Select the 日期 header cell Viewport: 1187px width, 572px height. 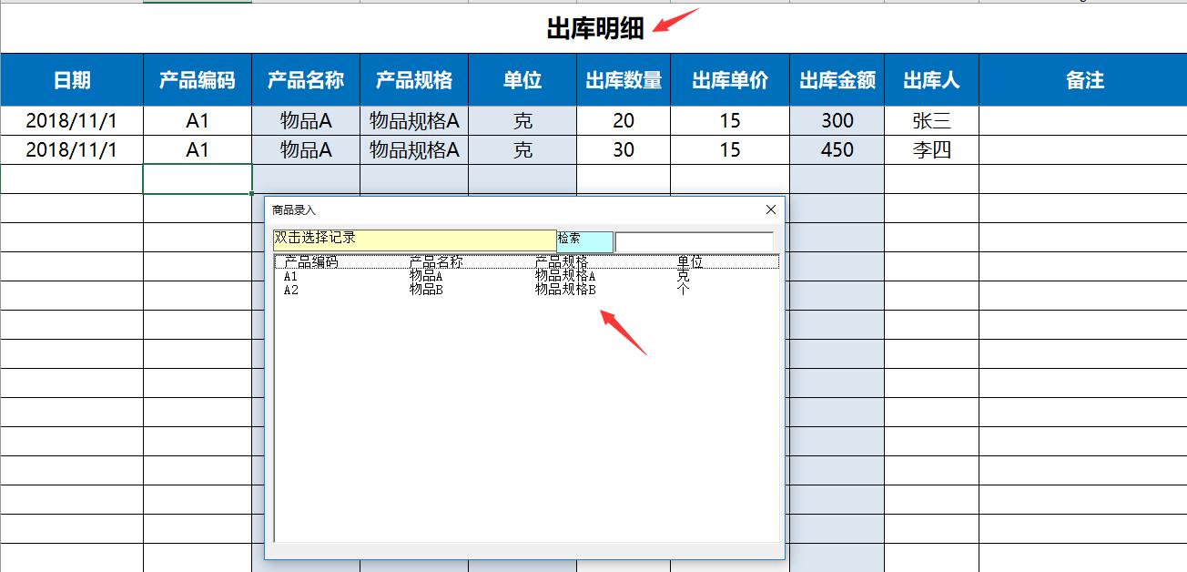point(73,80)
